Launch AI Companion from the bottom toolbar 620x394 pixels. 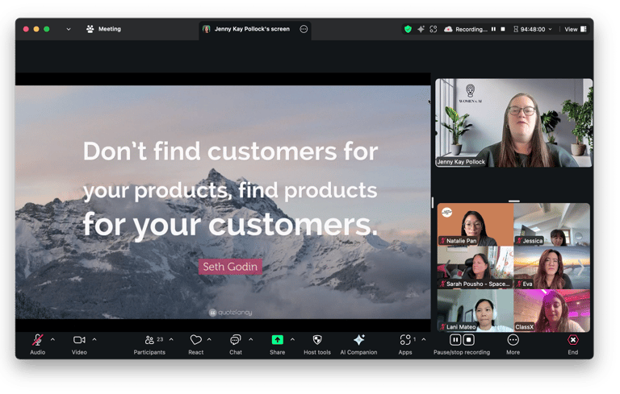[358, 345]
